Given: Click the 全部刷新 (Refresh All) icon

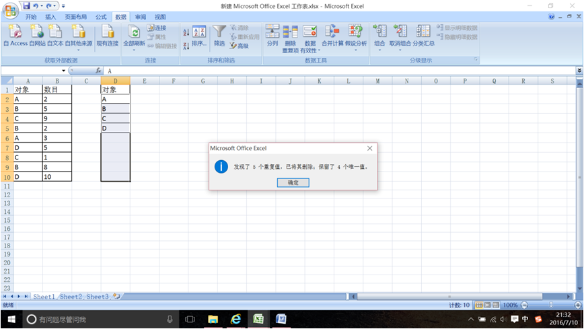Looking at the screenshot, I should point(134,35).
